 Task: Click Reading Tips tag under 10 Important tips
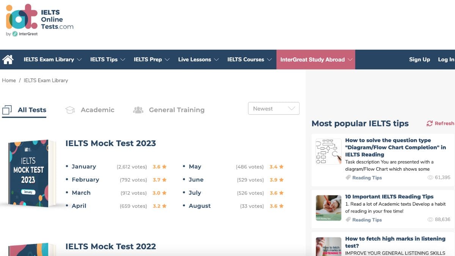click(x=367, y=220)
